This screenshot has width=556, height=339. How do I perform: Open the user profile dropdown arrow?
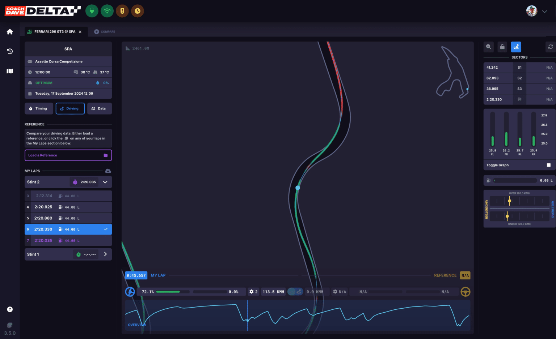544,12
